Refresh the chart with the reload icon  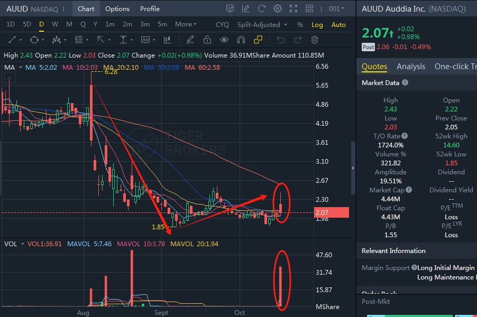pos(261,9)
